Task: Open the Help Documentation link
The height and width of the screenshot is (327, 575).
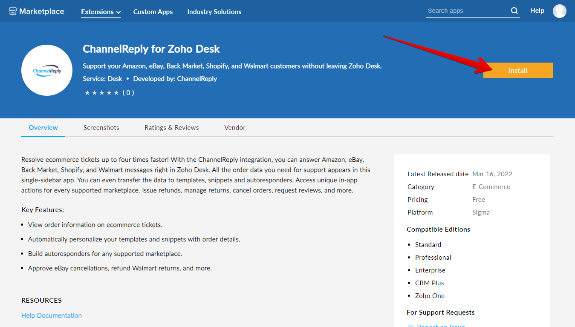Action: [x=52, y=316]
